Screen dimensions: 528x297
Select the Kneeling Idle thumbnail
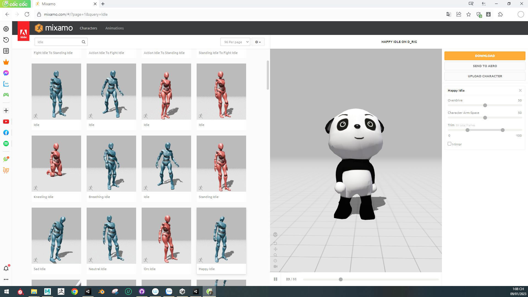click(56, 164)
